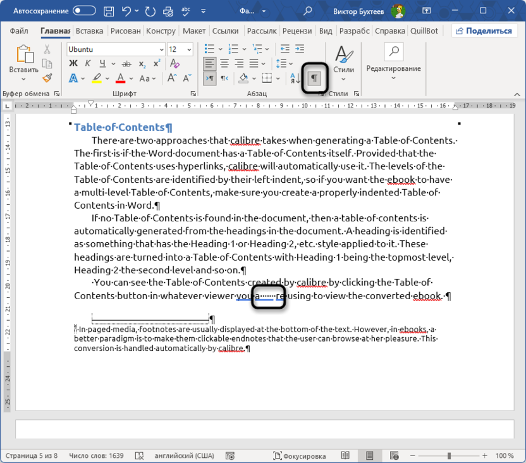Click the Фокусировка focus mode button
Screen dimensions: 526x463
[300, 455]
